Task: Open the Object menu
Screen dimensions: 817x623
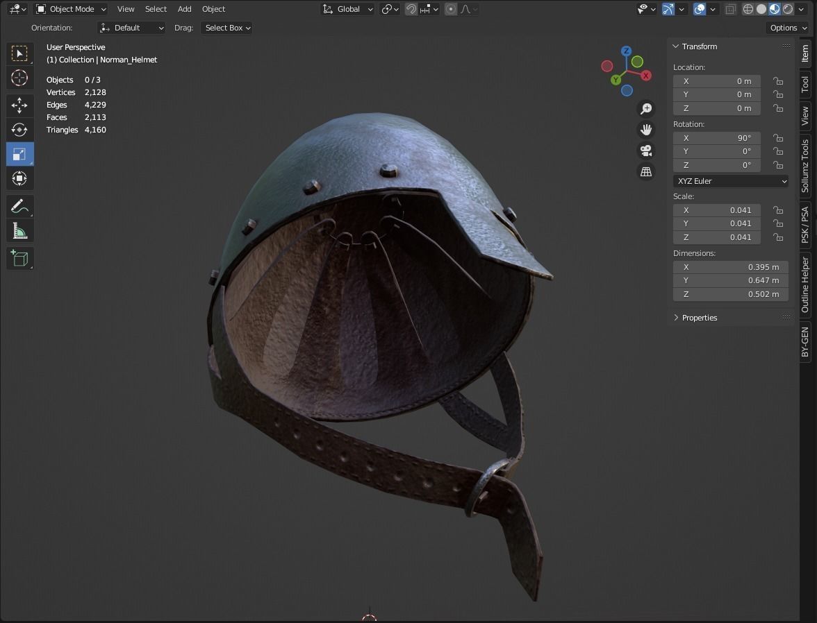Action: pos(214,9)
